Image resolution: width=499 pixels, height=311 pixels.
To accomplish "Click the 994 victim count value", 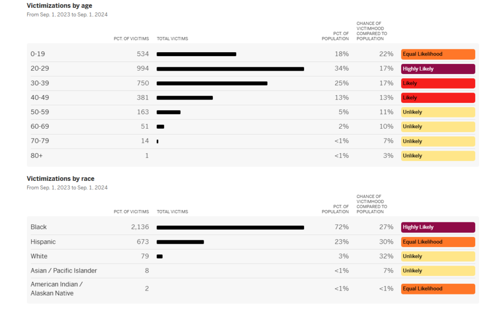I will [143, 69].
